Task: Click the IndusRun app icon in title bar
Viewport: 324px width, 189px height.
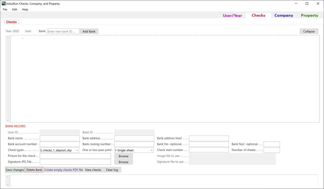Action: [x=4, y=4]
